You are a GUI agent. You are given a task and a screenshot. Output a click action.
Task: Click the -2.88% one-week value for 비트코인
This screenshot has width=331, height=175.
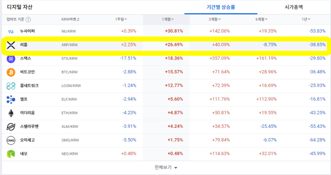point(129,72)
